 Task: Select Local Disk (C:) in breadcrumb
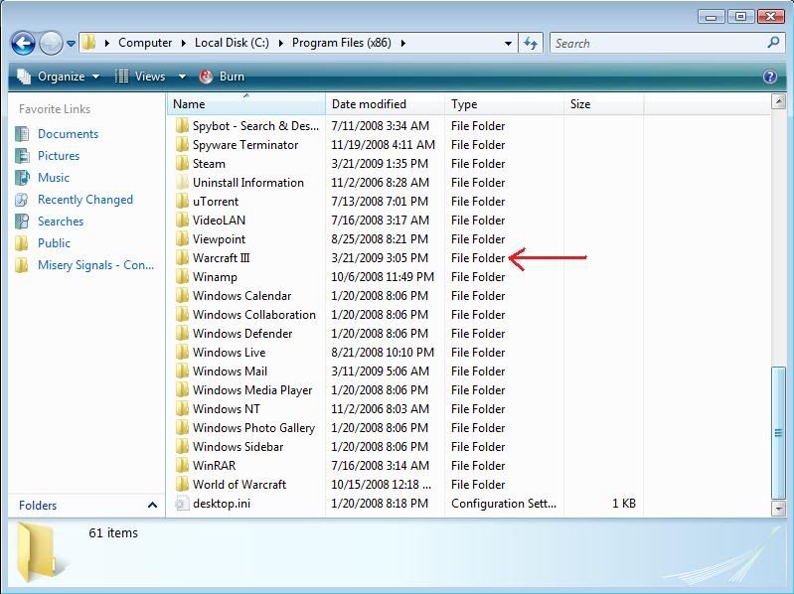pyautogui.click(x=232, y=43)
